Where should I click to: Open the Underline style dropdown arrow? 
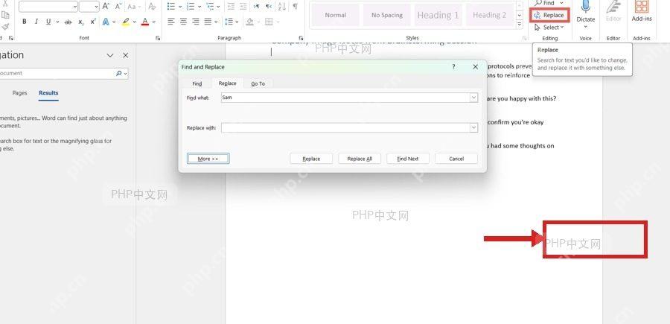56,22
